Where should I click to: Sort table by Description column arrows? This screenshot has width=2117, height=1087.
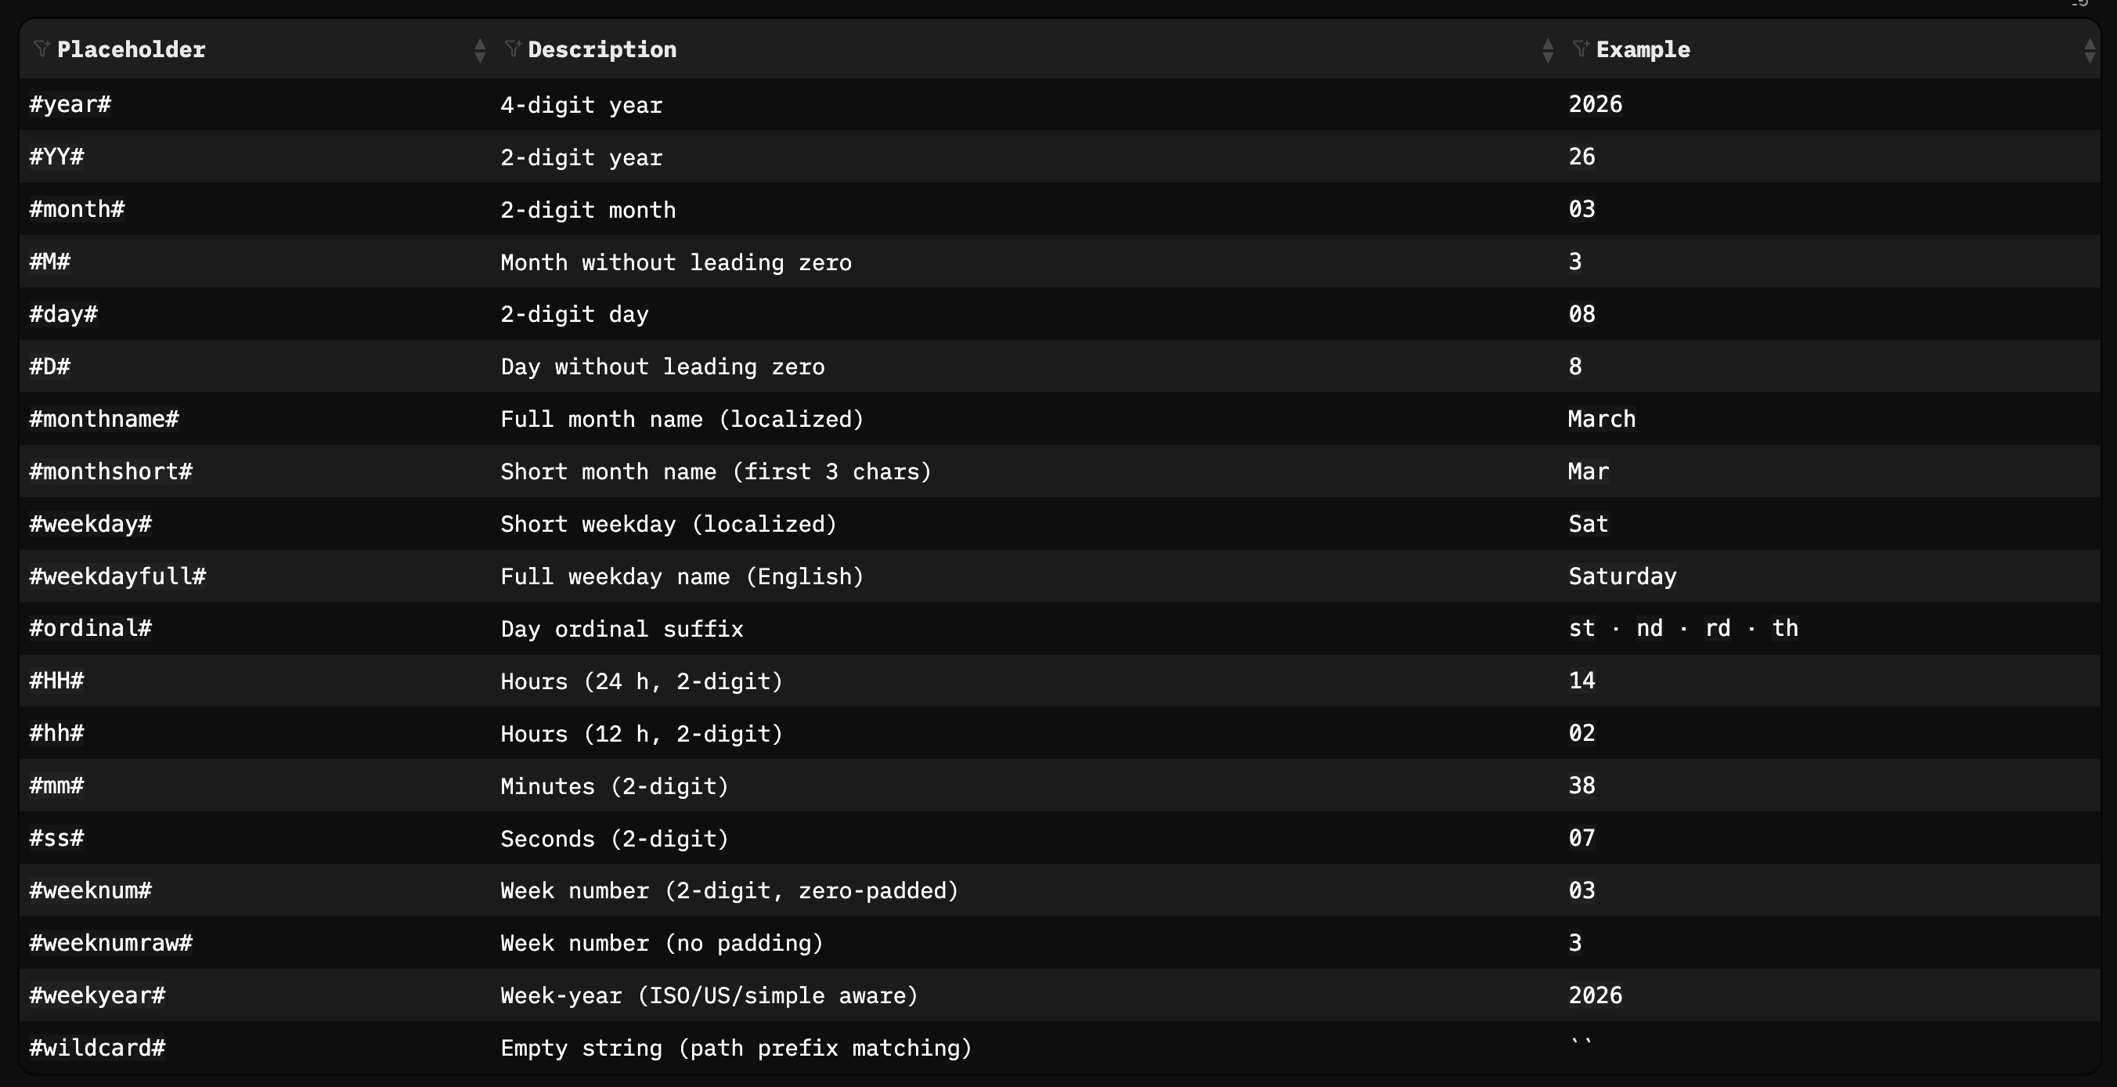pos(1548,51)
